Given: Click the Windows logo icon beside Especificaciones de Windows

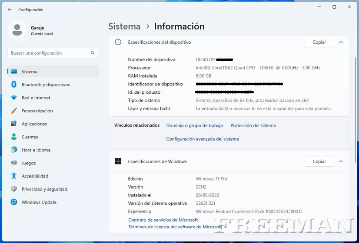Looking at the screenshot, I should [x=118, y=161].
